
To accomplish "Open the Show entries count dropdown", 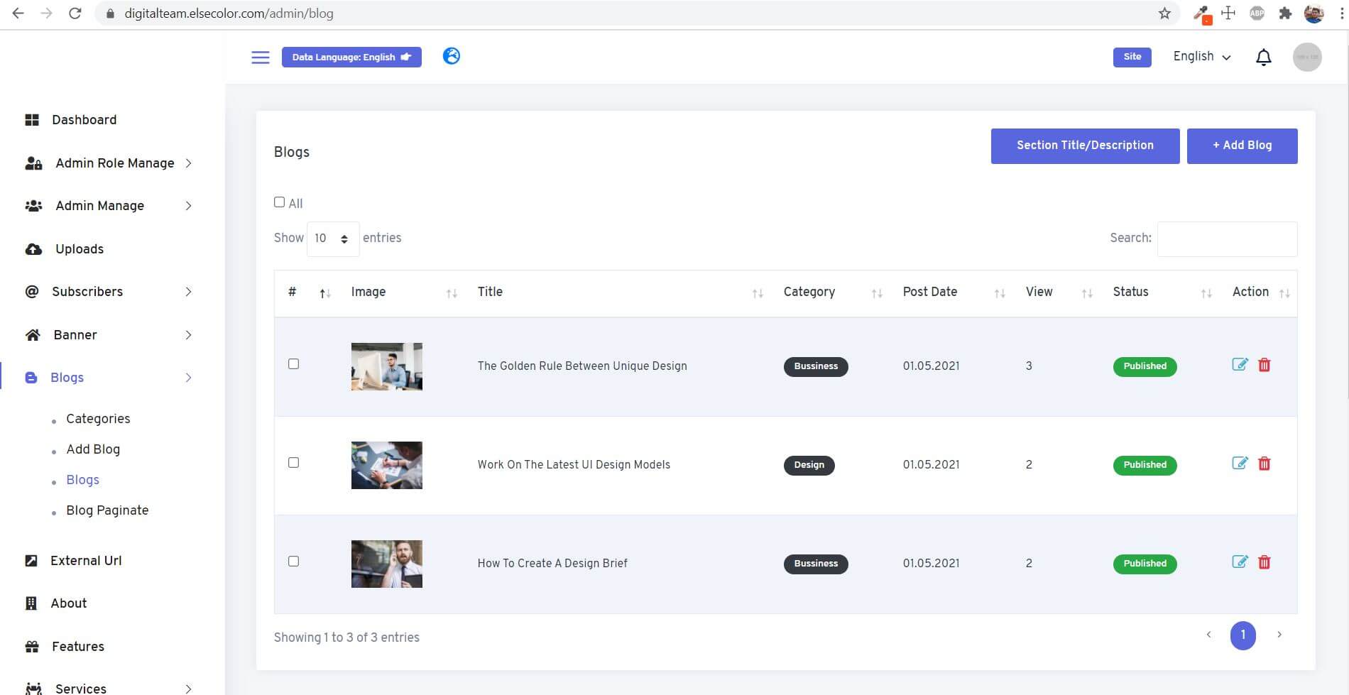I will (332, 238).
